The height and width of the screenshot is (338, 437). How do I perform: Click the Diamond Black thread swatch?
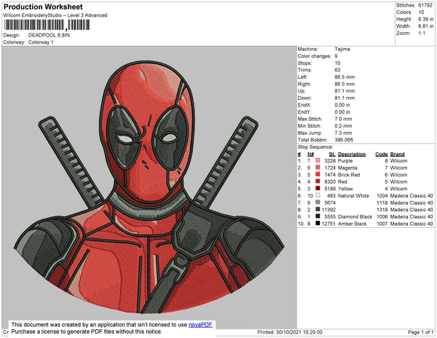pyautogui.click(x=318, y=216)
